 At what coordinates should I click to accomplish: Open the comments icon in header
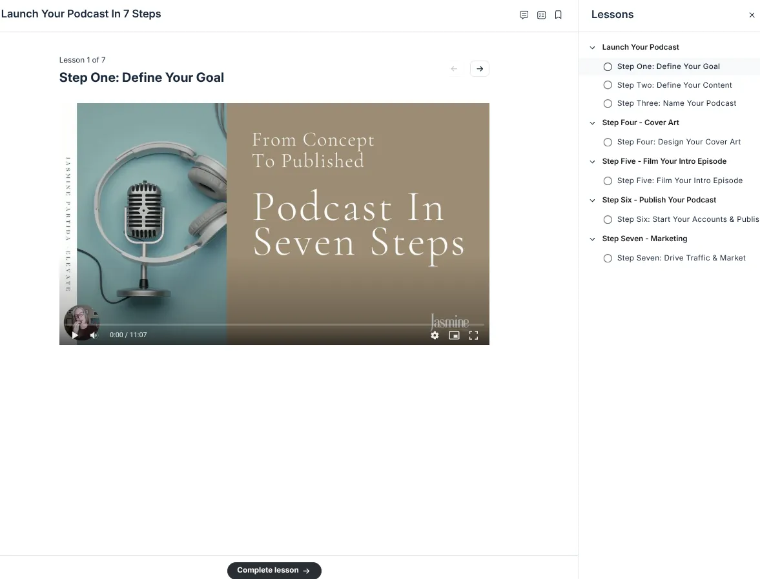pyautogui.click(x=524, y=15)
